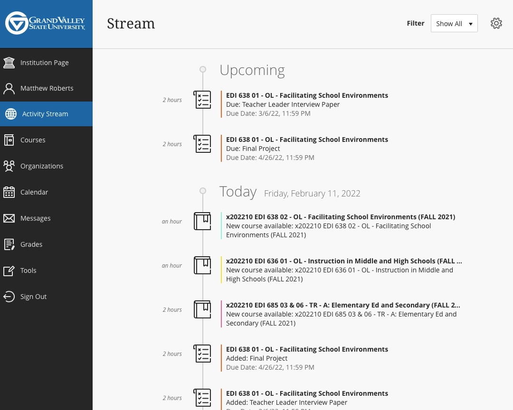Click the Teacher Leader Interview Paper assignment icon
Image resolution: width=513 pixels, height=410 pixels.
[x=202, y=100]
